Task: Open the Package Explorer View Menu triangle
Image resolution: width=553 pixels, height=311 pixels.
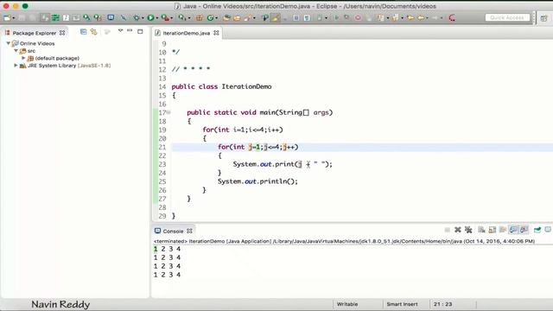Action: pyautogui.click(x=121, y=31)
